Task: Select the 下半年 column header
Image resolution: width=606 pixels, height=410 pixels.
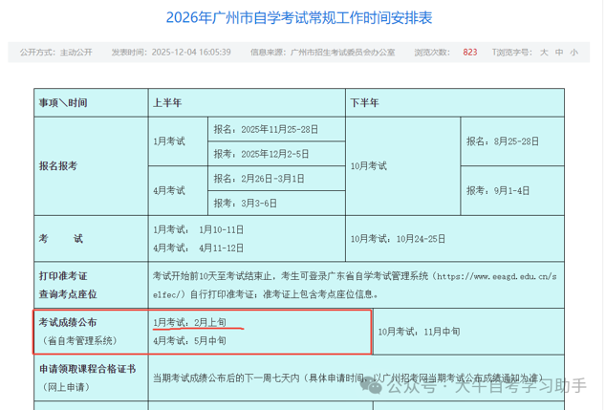Action: click(364, 101)
